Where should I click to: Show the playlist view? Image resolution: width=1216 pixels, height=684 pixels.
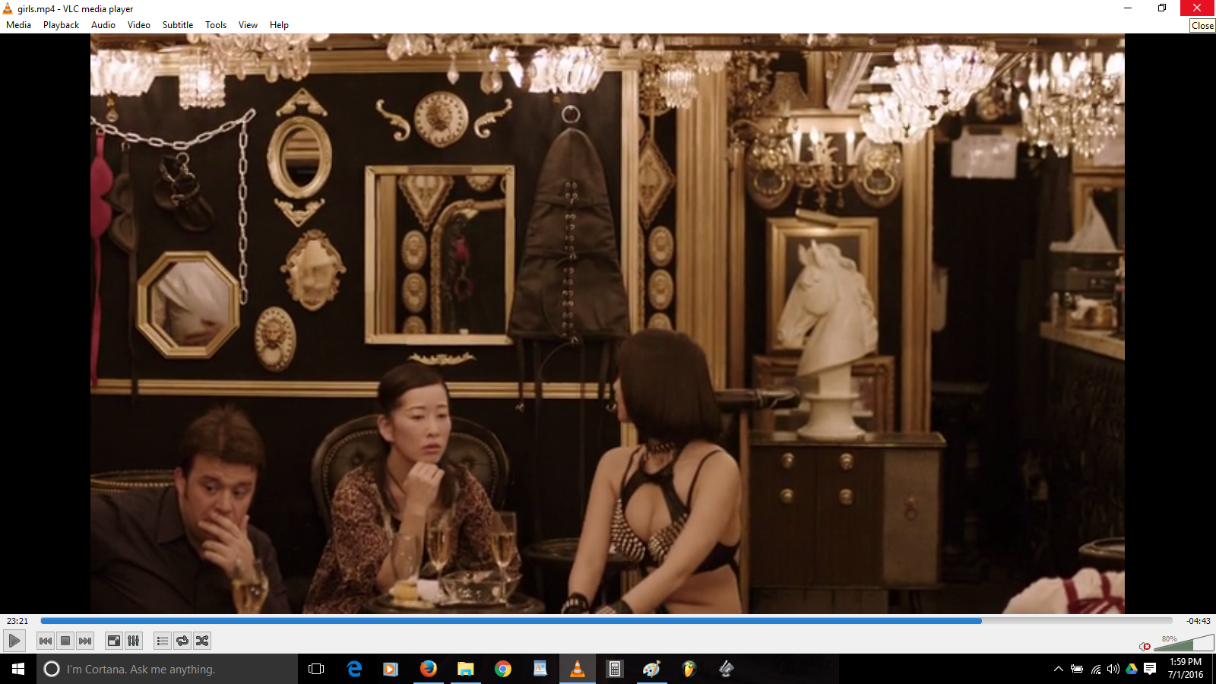coord(162,641)
